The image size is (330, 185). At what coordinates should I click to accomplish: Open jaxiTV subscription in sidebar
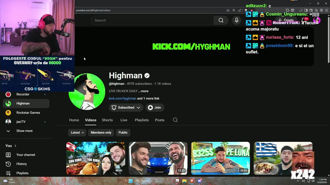(x=26, y=122)
